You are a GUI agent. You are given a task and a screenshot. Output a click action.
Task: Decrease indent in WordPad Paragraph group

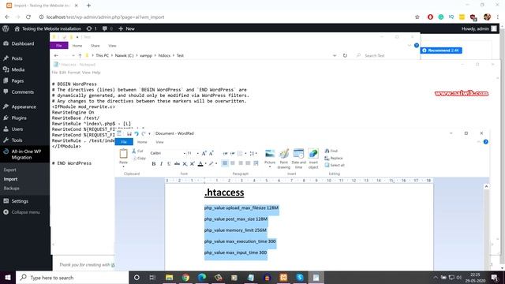click(225, 153)
